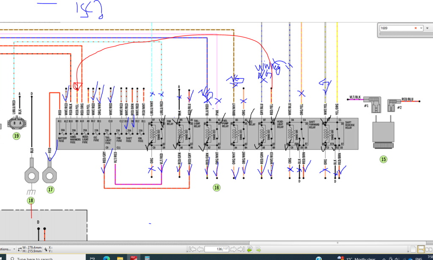Click the horizontal scrollbar under the document

tap(211, 243)
